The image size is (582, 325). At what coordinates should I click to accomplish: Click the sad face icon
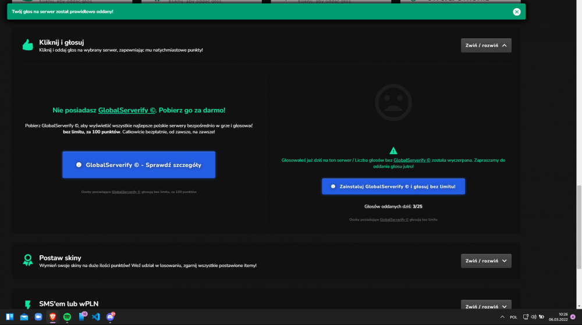[393, 103]
